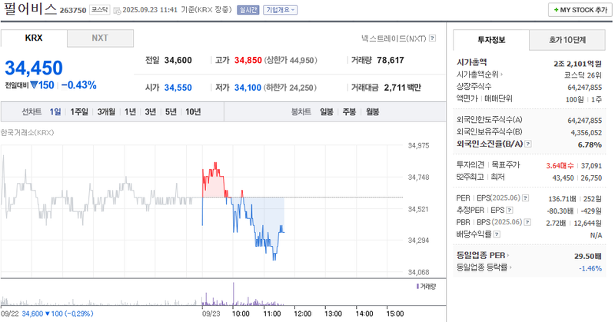
Task: Click the 외국인소진율 value 6.78%
Action: [590, 144]
